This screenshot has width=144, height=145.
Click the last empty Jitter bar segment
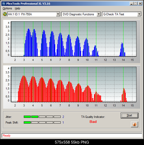point(57,117)
